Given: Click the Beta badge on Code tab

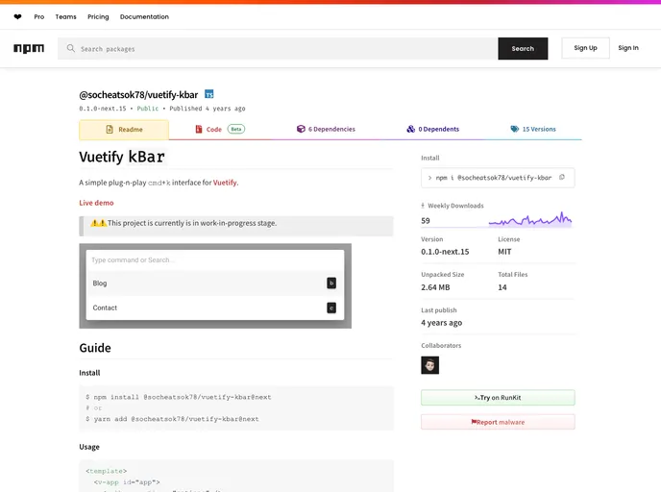Looking at the screenshot, I should tap(236, 129).
